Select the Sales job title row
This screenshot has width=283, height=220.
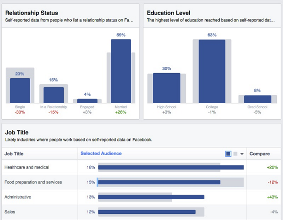coord(141,212)
